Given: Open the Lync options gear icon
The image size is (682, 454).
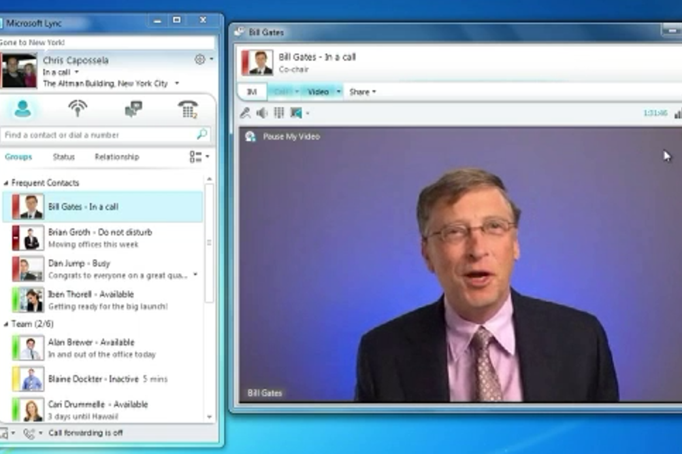Looking at the screenshot, I should tap(199, 59).
